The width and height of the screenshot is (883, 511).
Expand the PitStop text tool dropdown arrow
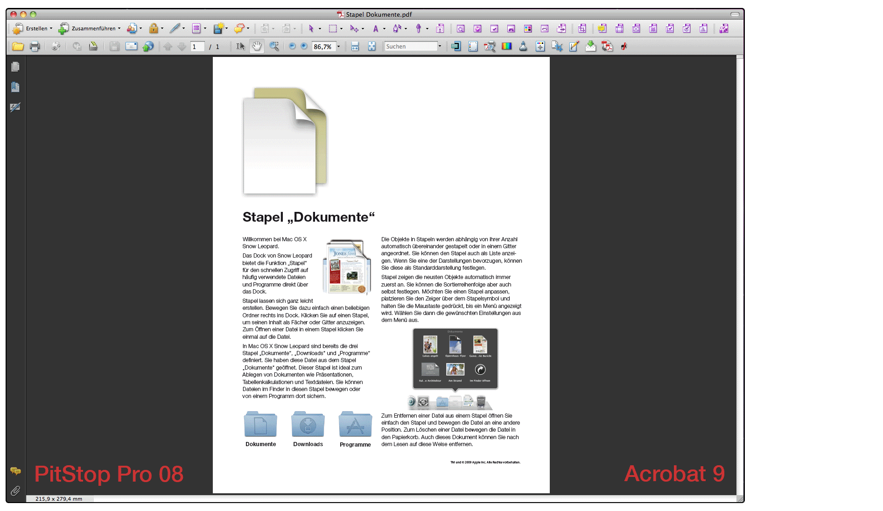click(384, 29)
